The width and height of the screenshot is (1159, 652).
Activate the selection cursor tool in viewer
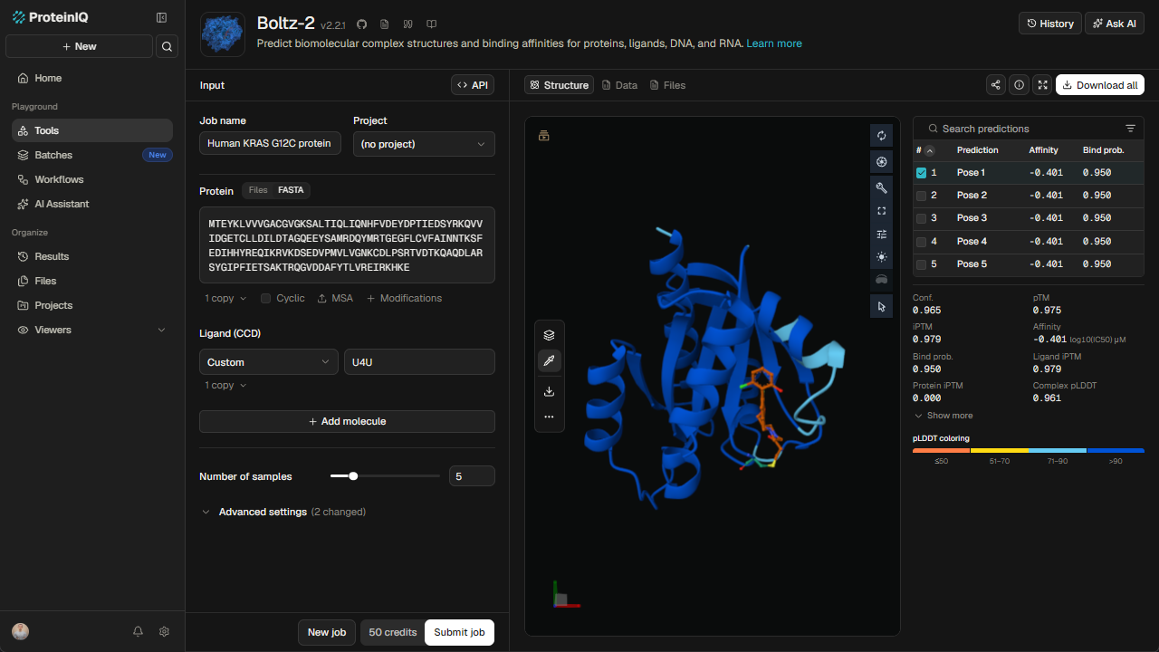coord(881,307)
